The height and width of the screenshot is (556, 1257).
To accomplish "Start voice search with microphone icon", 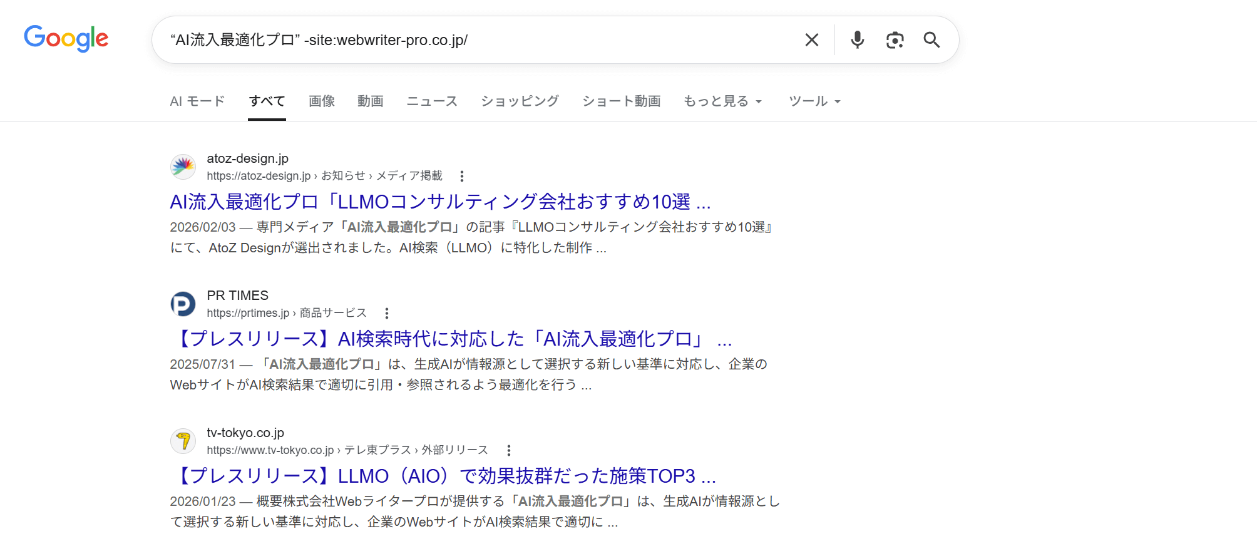I will (x=858, y=40).
